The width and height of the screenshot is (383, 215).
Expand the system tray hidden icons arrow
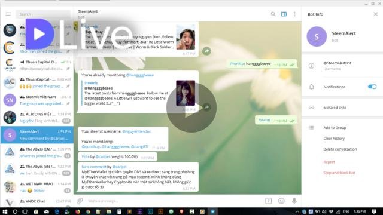pos(297,211)
